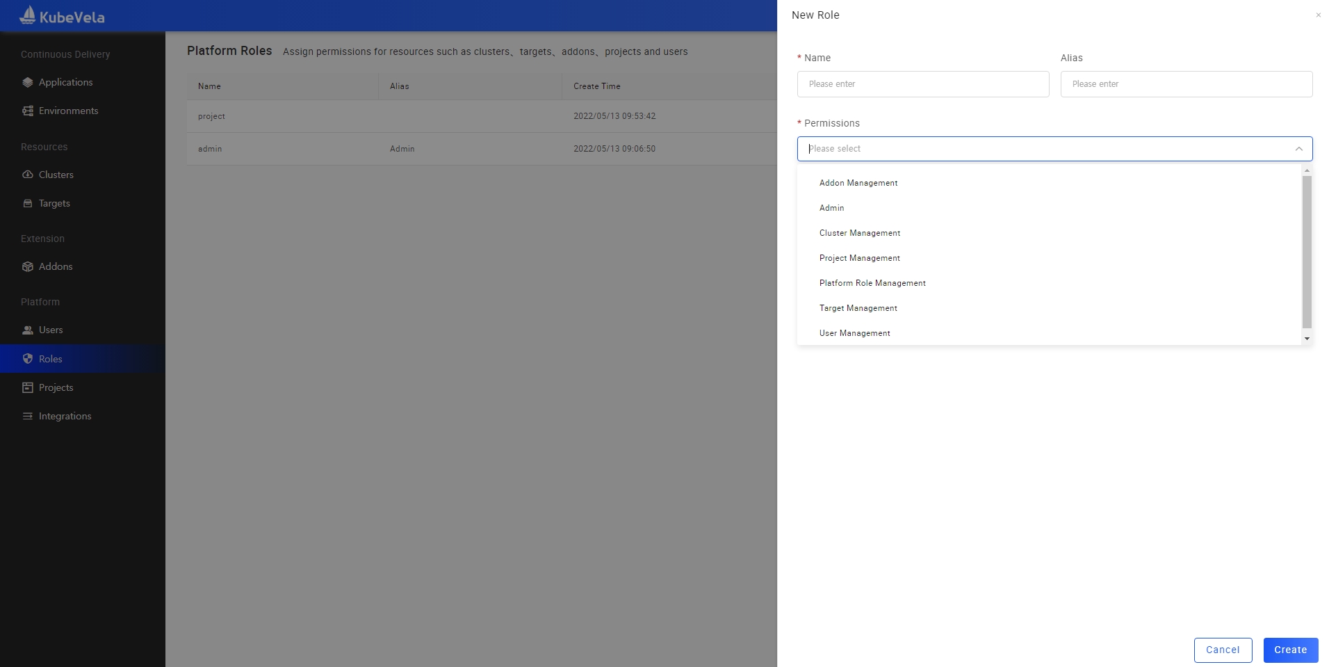This screenshot has height=667, width=1329.
Task: Select Cluster Management permission option
Action: pos(860,233)
